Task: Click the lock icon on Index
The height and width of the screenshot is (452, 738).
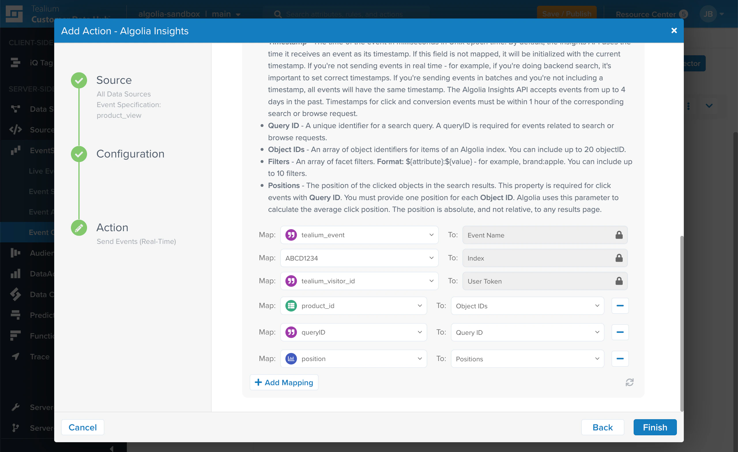Action: pos(619,258)
